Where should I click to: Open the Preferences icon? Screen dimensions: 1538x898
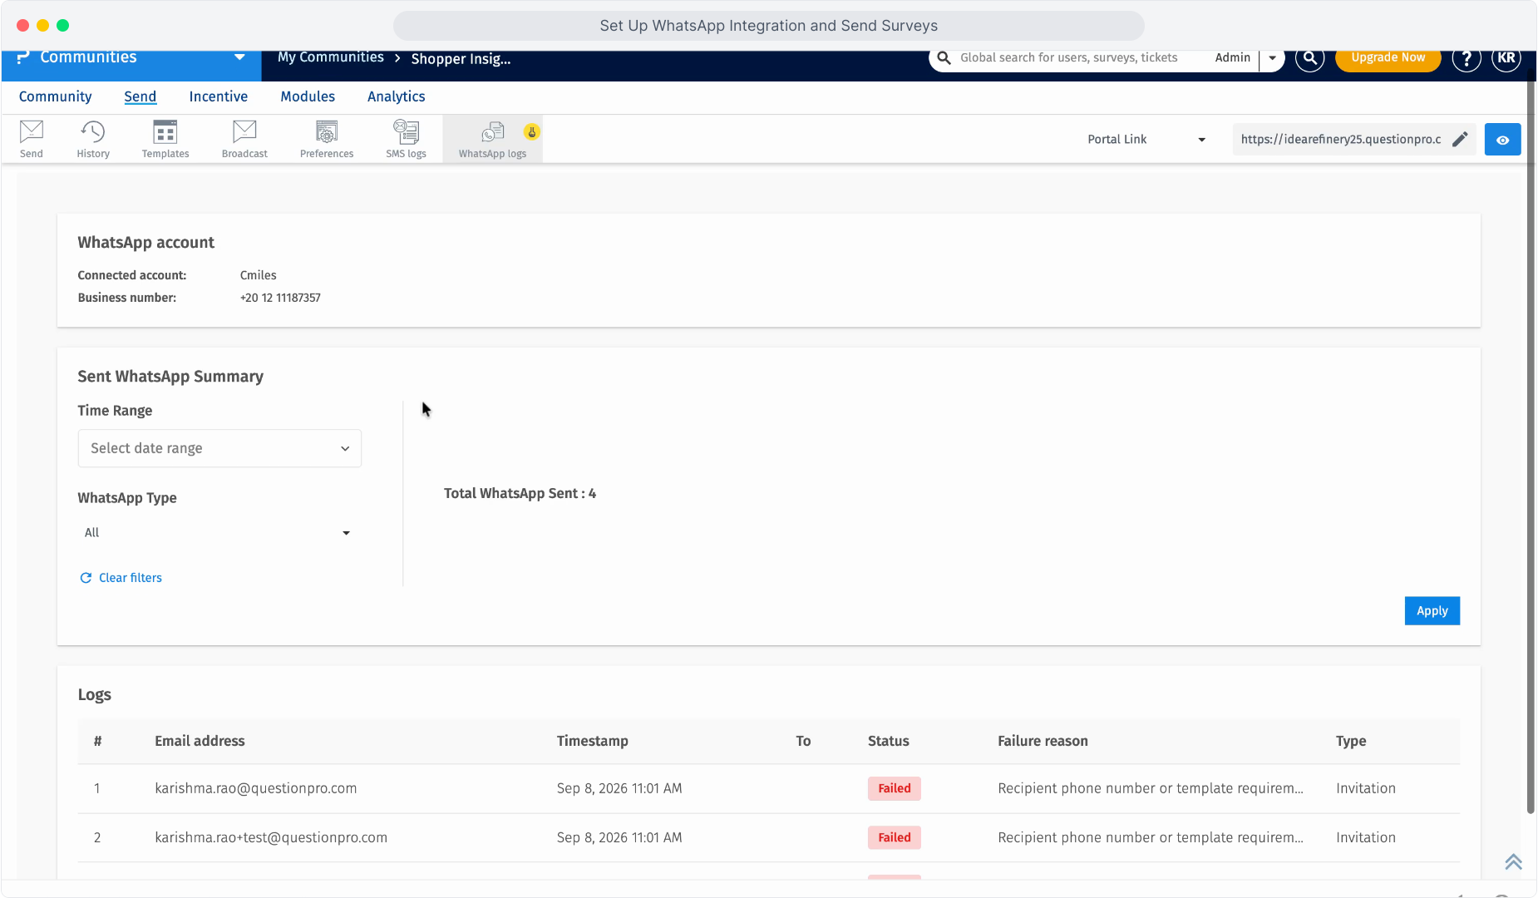coord(327,139)
